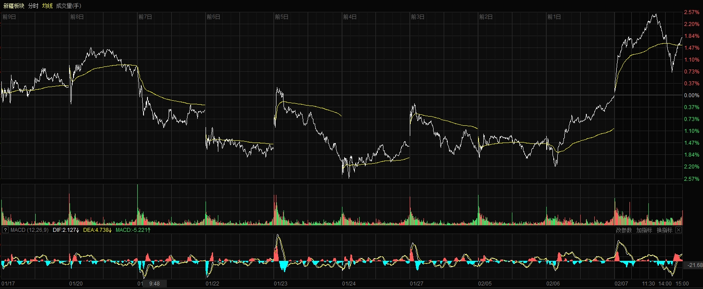Select the 前5日 day column header
The image size is (703, 289).
tap(282, 17)
